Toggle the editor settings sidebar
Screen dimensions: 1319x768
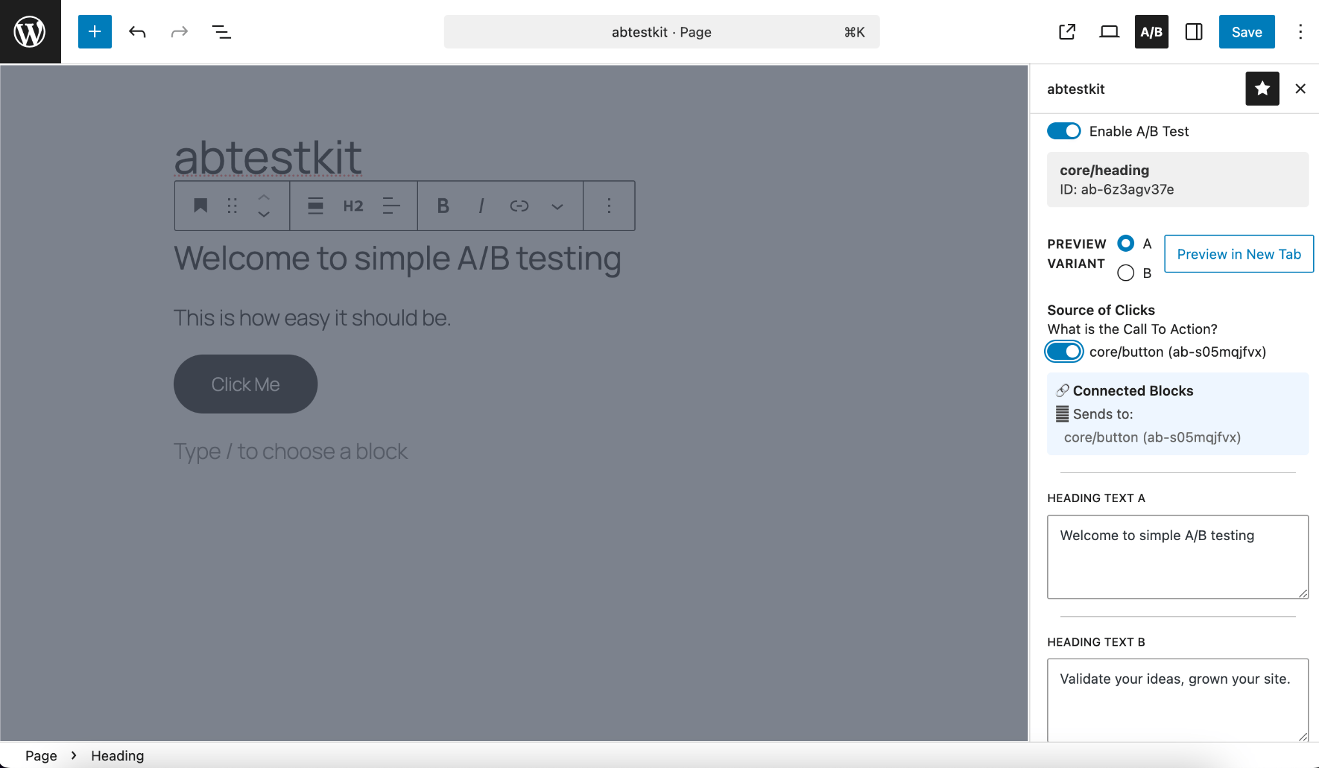(x=1193, y=32)
